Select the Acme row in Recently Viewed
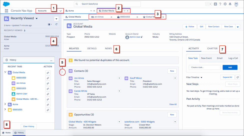 31,47
